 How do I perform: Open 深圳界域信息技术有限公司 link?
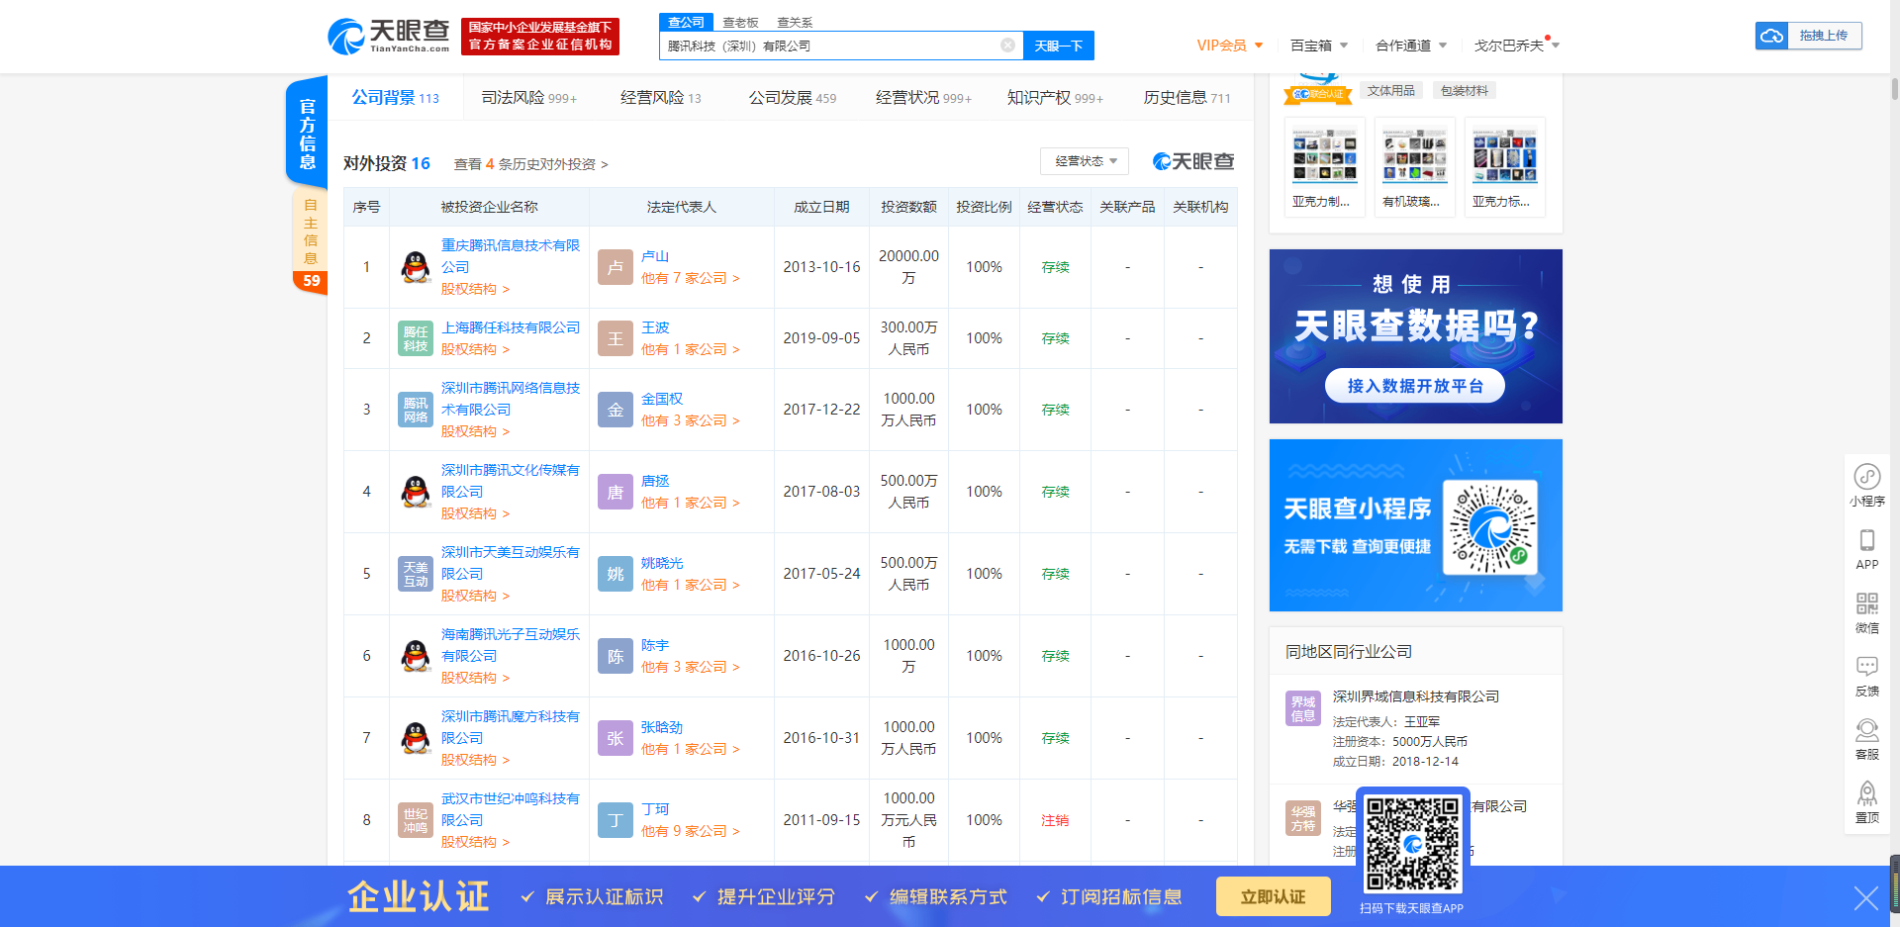click(x=1416, y=696)
